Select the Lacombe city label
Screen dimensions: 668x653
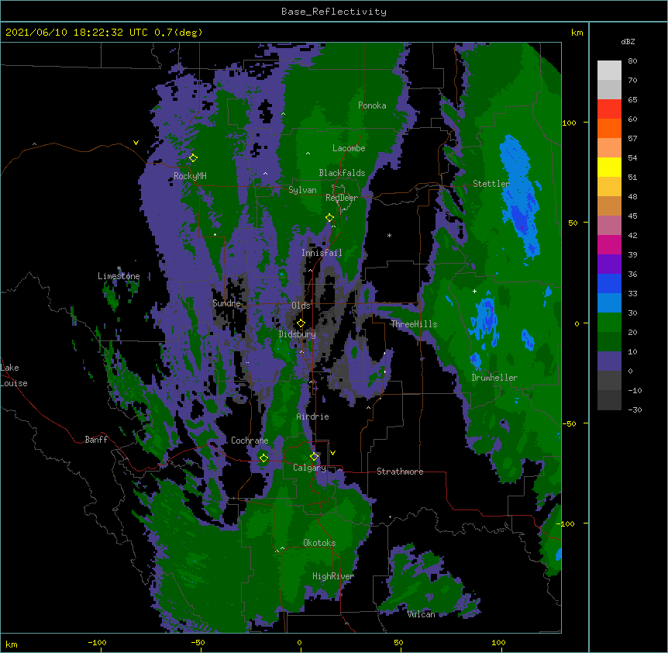pyautogui.click(x=349, y=148)
